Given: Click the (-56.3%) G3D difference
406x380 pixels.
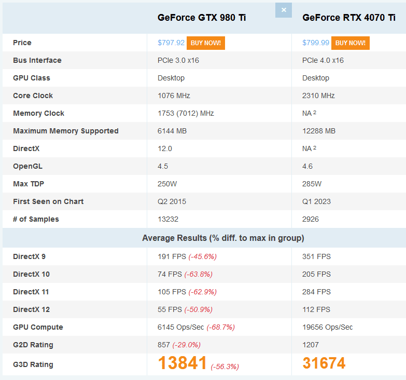Looking at the screenshot, I should (x=225, y=367).
